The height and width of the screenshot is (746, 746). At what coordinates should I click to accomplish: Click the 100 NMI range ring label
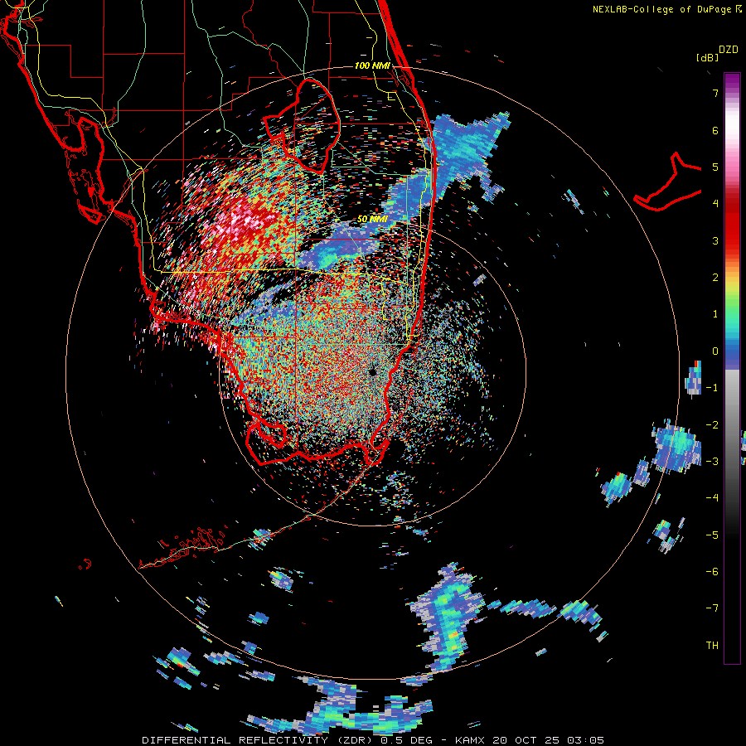click(x=372, y=65)
